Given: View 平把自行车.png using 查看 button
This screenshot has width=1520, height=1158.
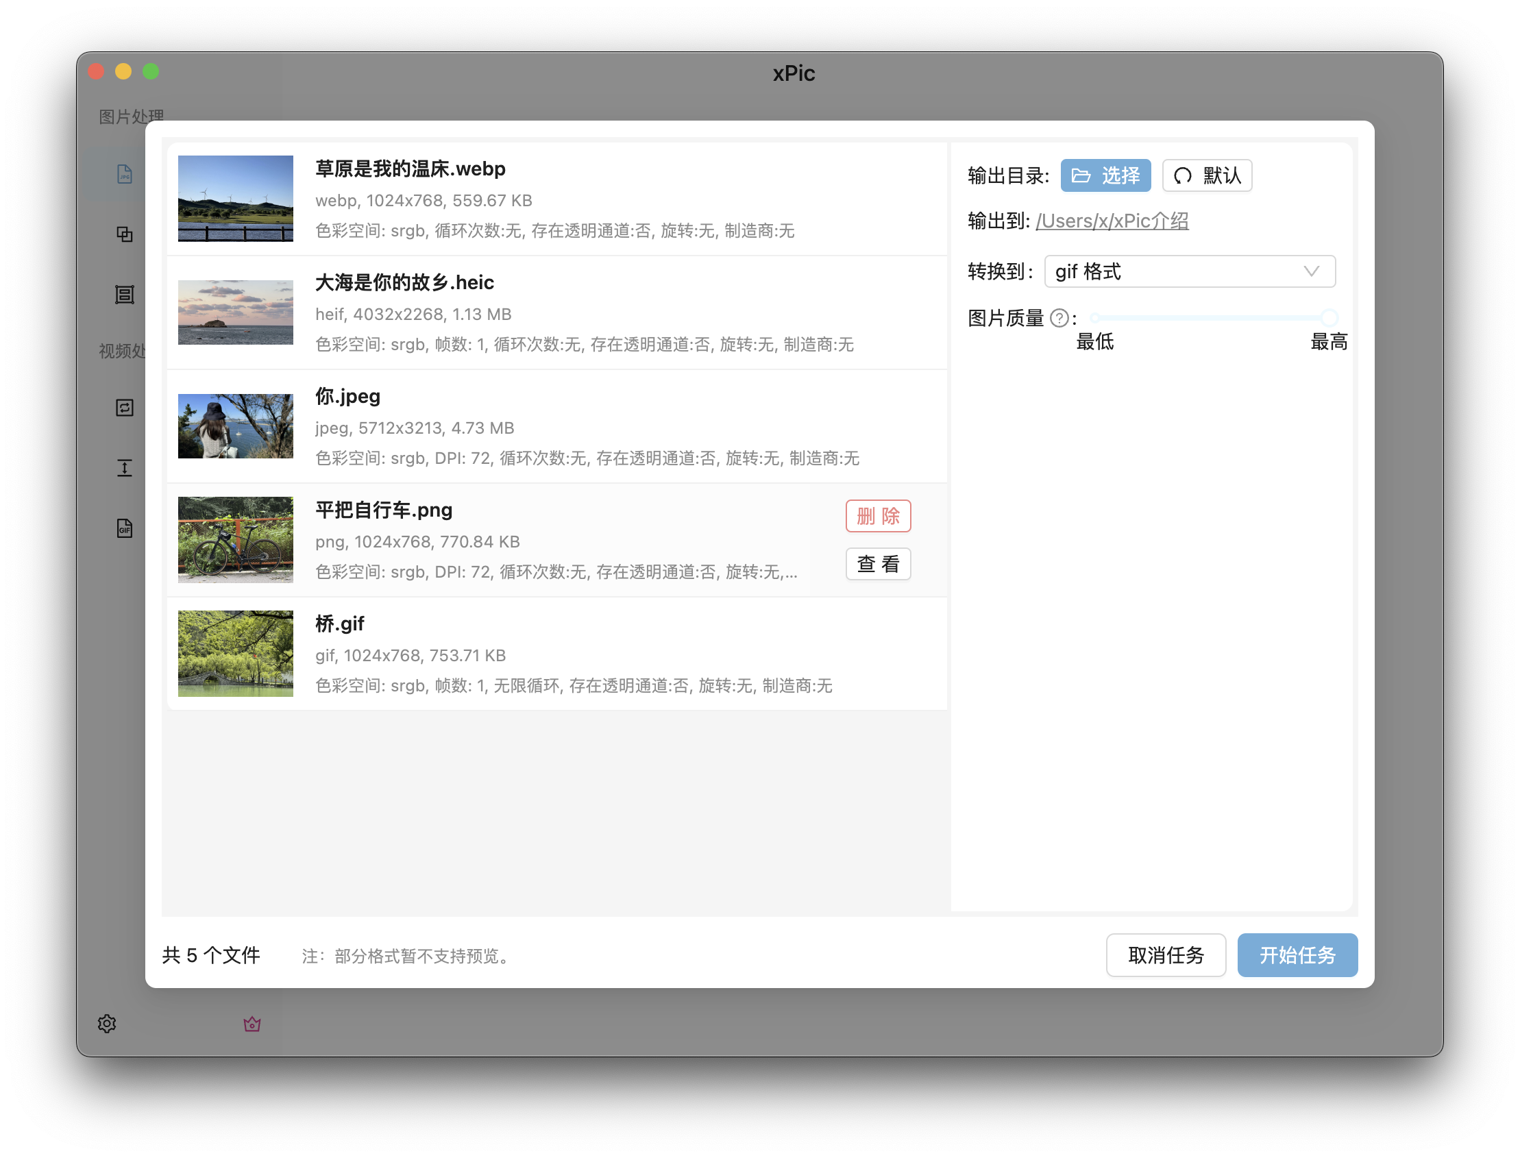Looking at the screenshot, I should pos(878,564).
